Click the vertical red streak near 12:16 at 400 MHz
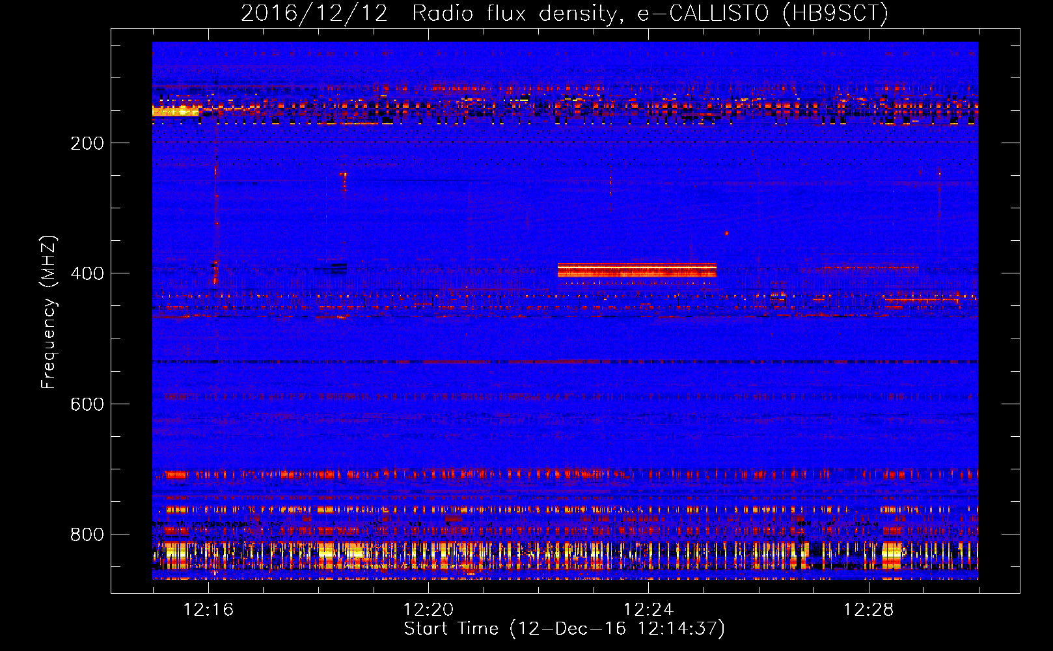This screenshot has width=1053, height=651. point(215,271)
